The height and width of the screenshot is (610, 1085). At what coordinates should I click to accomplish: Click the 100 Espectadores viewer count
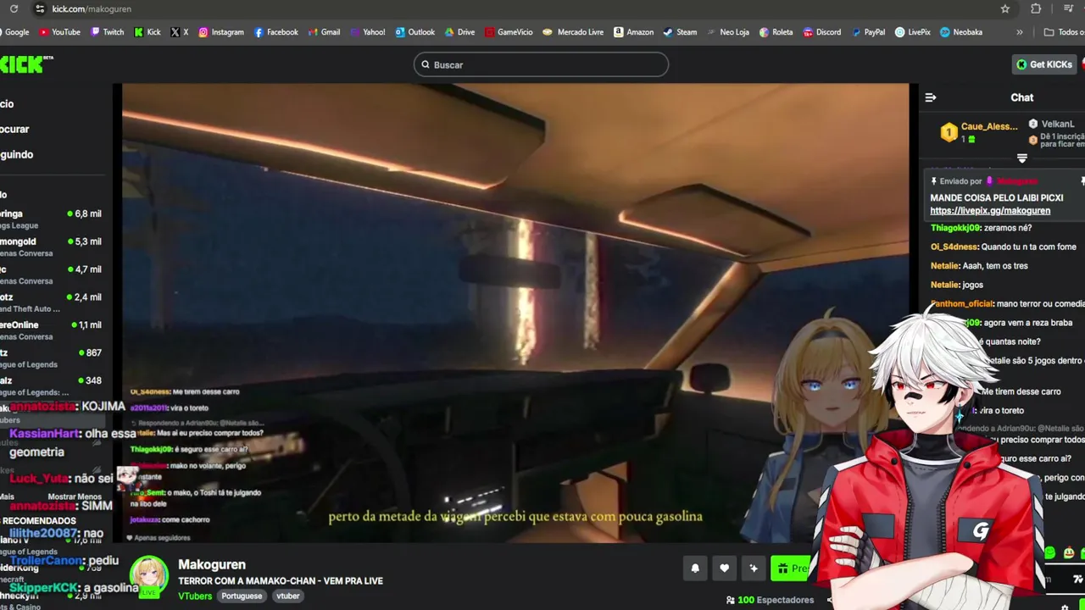pos(771,600)
